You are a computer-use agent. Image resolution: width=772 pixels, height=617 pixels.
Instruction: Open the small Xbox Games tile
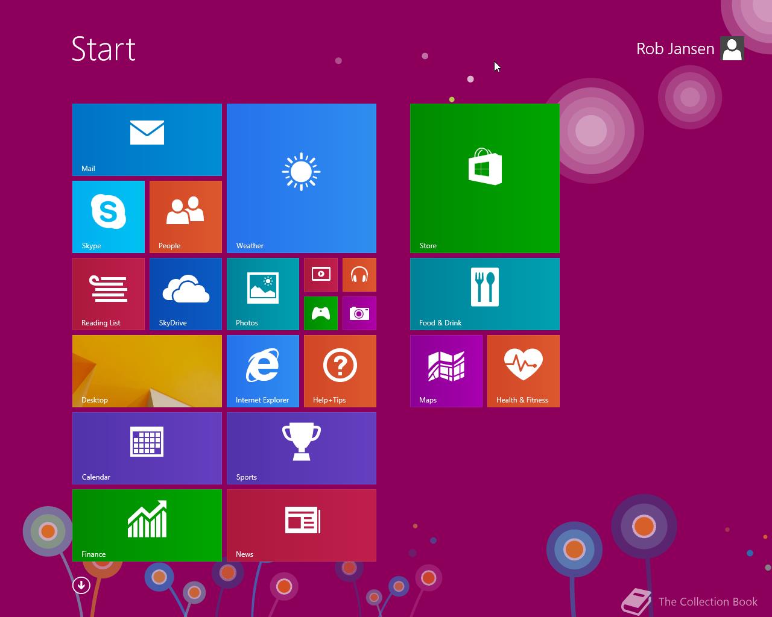click(321, 313)
